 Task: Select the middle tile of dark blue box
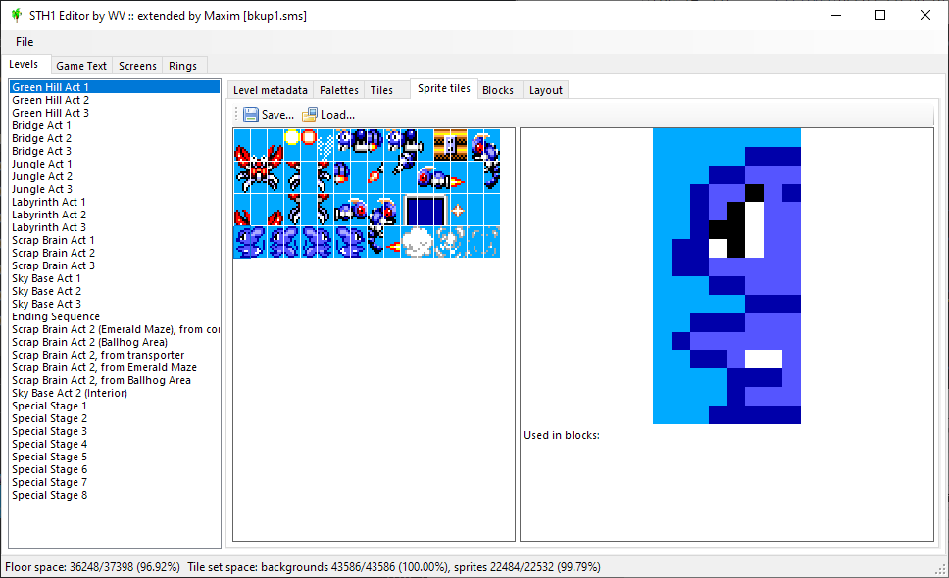(425, 210)
